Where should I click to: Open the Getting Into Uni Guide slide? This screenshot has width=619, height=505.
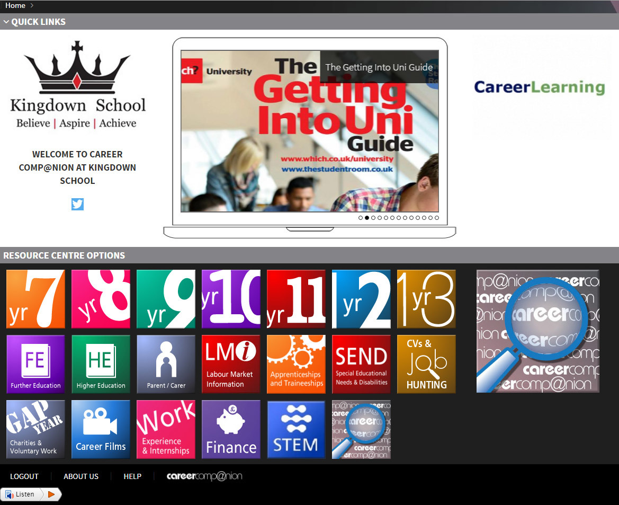[310, 131]
